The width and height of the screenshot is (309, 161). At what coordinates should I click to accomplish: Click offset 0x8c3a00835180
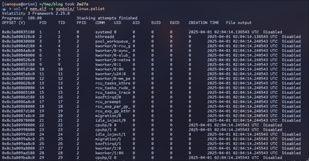tap(18, 32)
